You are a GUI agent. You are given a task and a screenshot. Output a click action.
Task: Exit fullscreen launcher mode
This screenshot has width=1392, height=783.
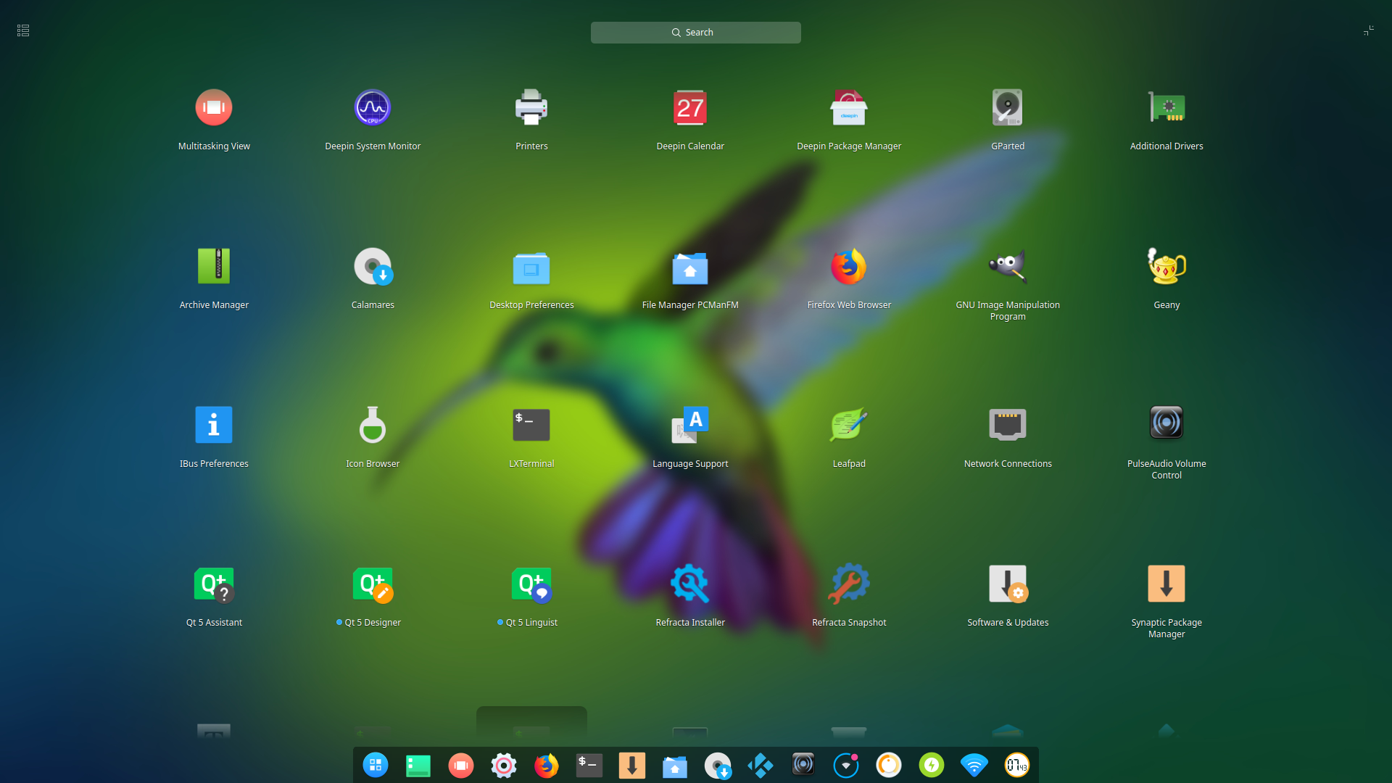(x=1368, y=30)
